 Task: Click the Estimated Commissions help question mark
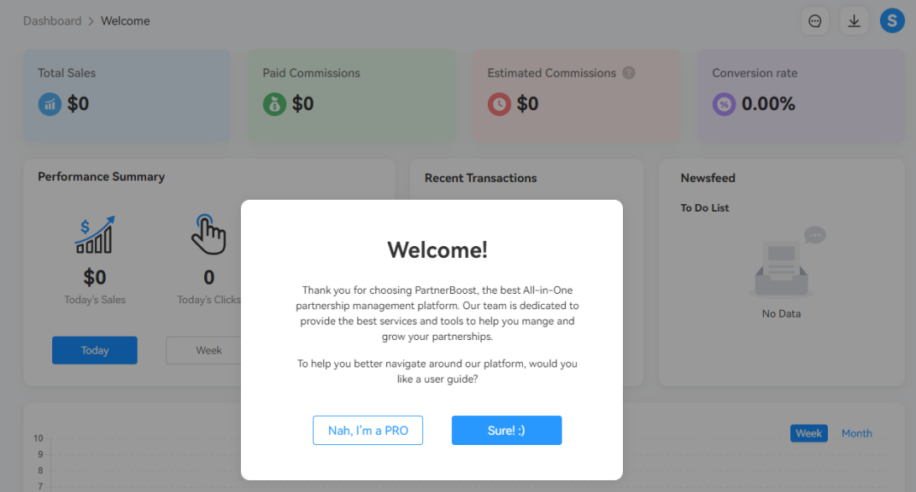[629, 73]
